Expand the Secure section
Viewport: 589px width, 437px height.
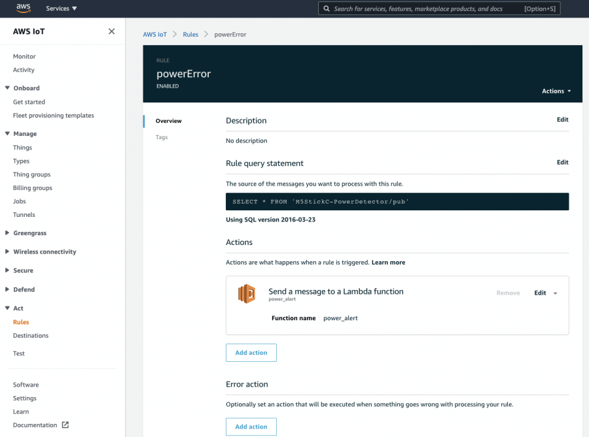(x=7, y=270)
